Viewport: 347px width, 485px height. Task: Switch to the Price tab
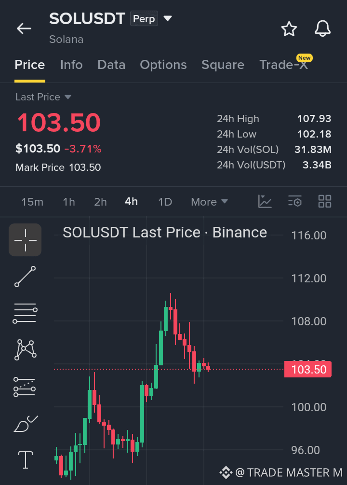click(x=30, y=65)
